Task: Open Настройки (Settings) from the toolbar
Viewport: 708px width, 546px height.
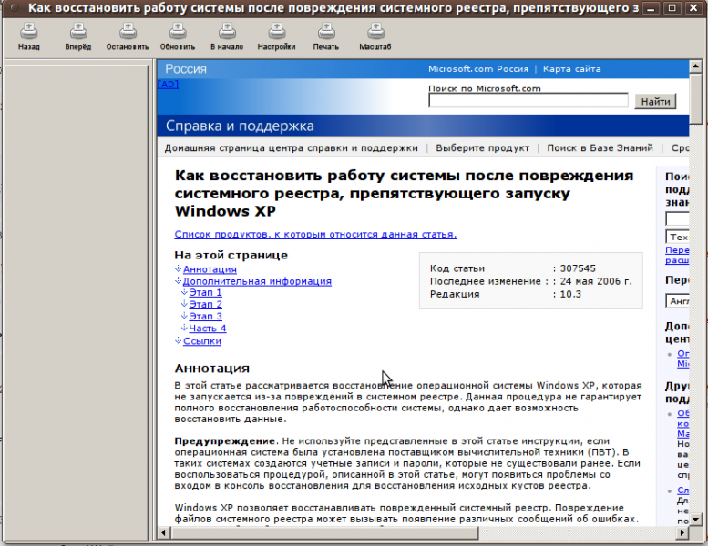Action: (x=276, y=35)
